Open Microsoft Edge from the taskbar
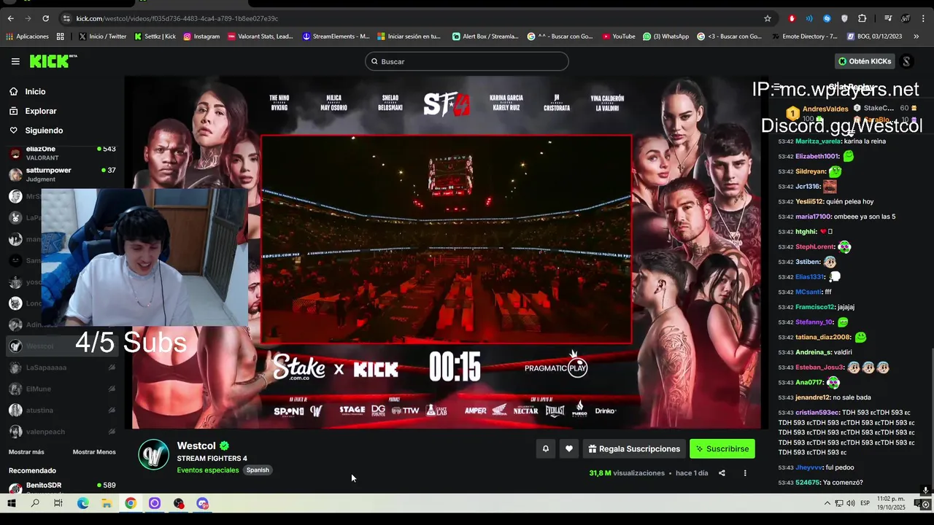The height and width of the screenshot is (525, 934). 83,503
